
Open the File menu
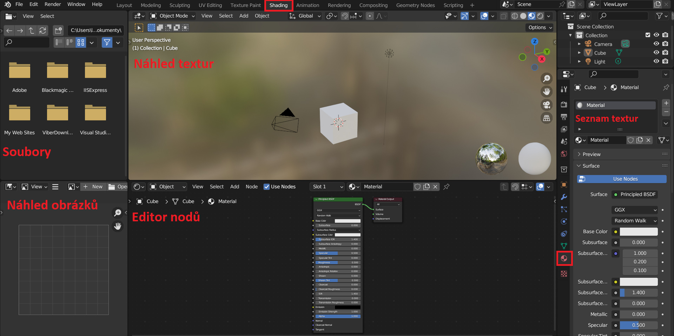(19, 4)
